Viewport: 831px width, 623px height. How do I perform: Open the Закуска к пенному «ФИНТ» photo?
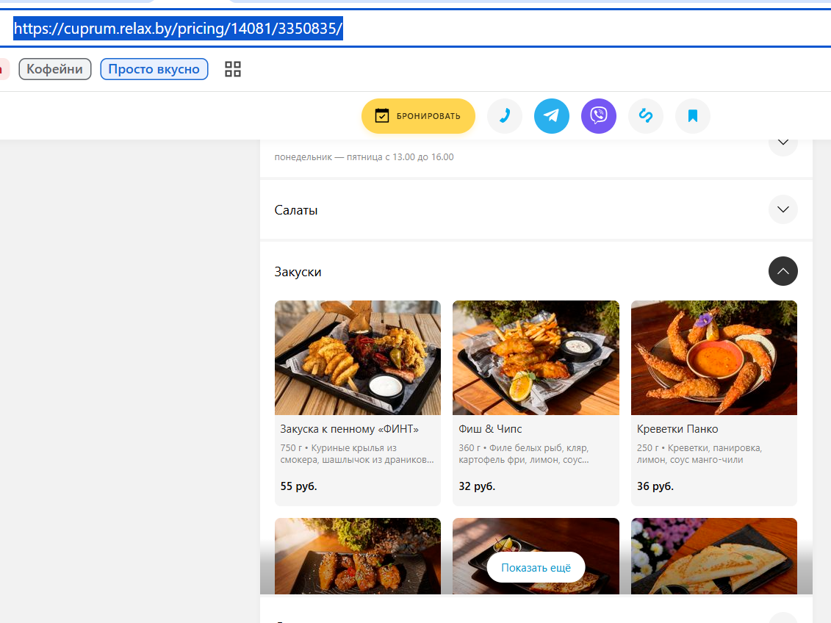point(358,358)
